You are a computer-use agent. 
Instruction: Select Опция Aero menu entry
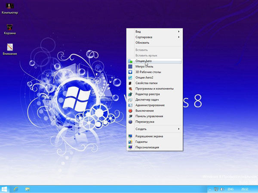(x=144, y=61)
